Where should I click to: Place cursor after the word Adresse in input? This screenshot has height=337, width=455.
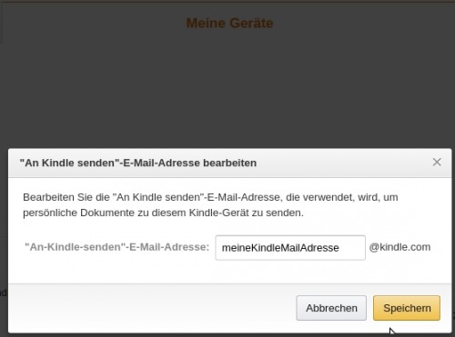click(340, 248)
